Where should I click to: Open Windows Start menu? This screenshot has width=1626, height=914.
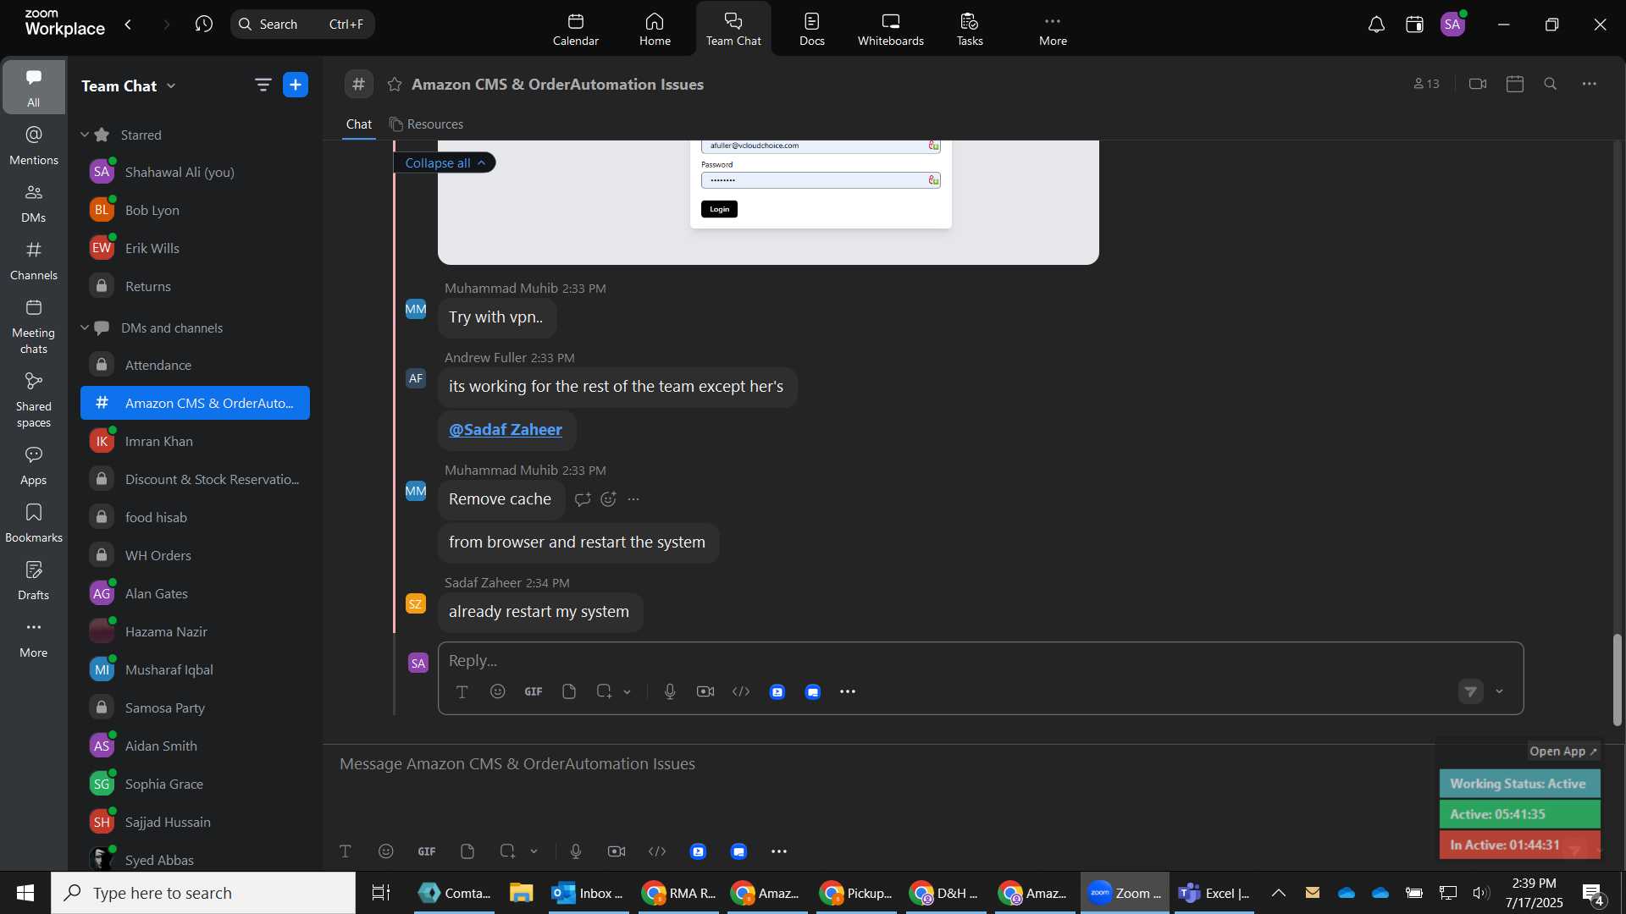pyautogui.click(x=25, y=893)
